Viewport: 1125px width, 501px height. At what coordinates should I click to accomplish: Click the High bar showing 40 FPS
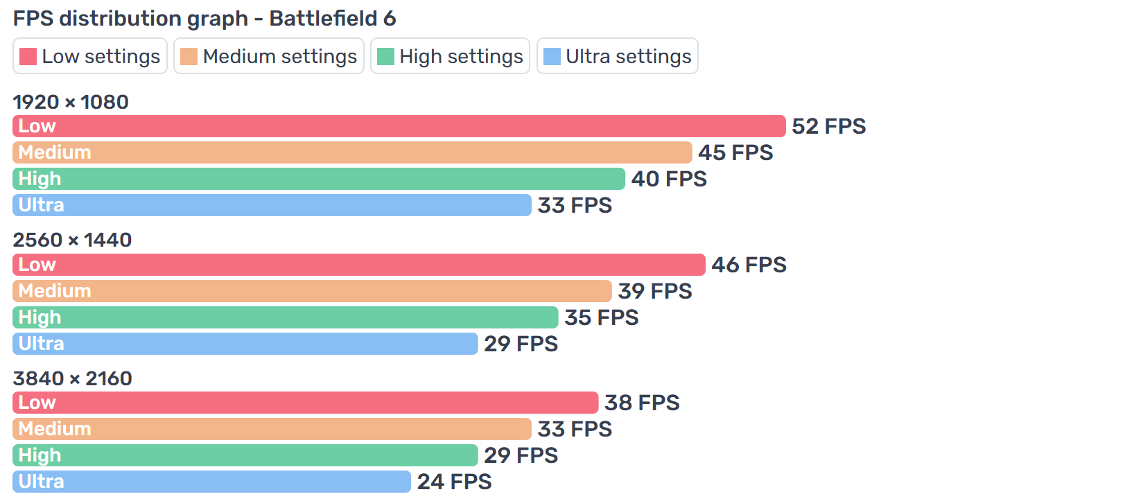pos(319,179)
